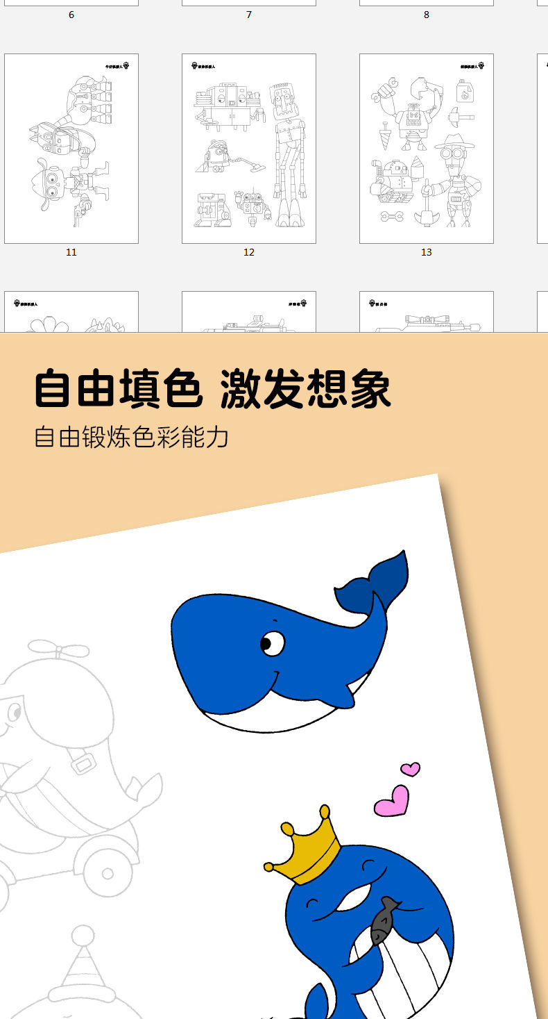Click the crowned whale holding a fish

coord(359,912)
